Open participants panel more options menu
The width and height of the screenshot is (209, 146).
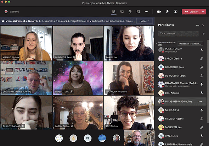pos(198,25)
